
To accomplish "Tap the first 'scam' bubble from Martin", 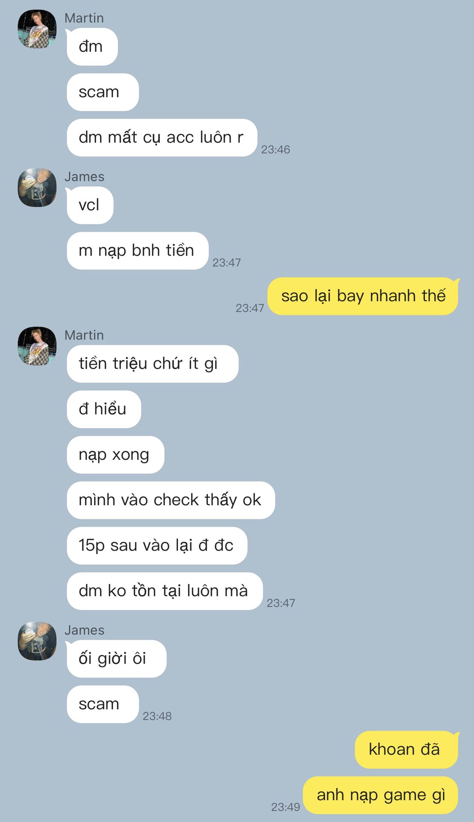I will [103, 92].
